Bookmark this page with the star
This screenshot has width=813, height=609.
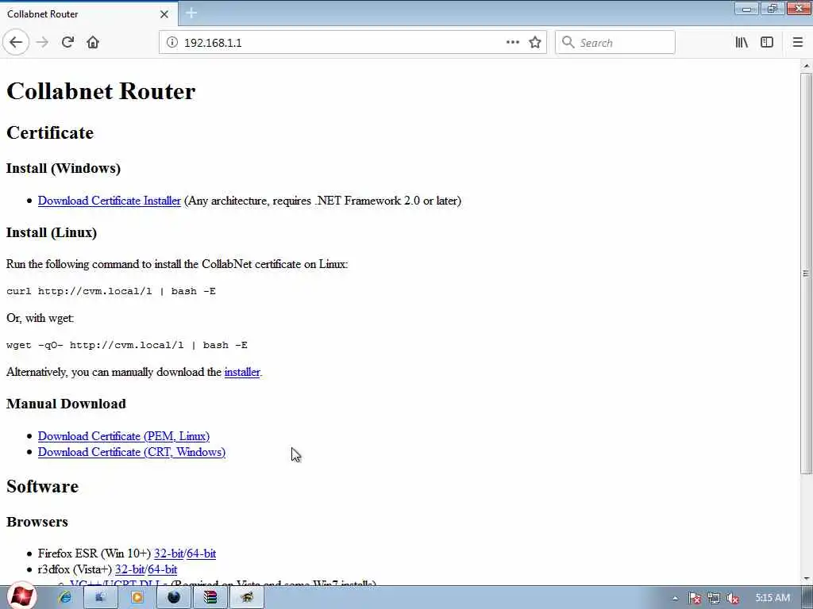[535, 43]
